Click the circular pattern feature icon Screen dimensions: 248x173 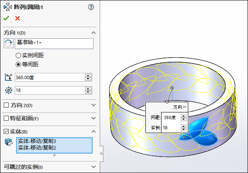point(7,7)
